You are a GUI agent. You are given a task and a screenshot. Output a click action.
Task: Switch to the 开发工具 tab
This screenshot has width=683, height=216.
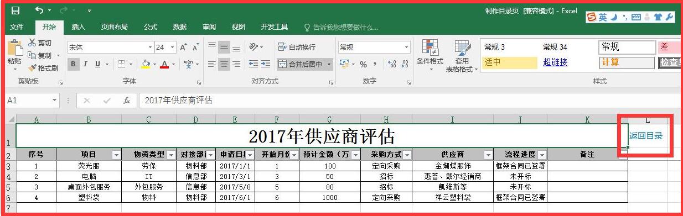pyautogui.click(x=275, y=27)
